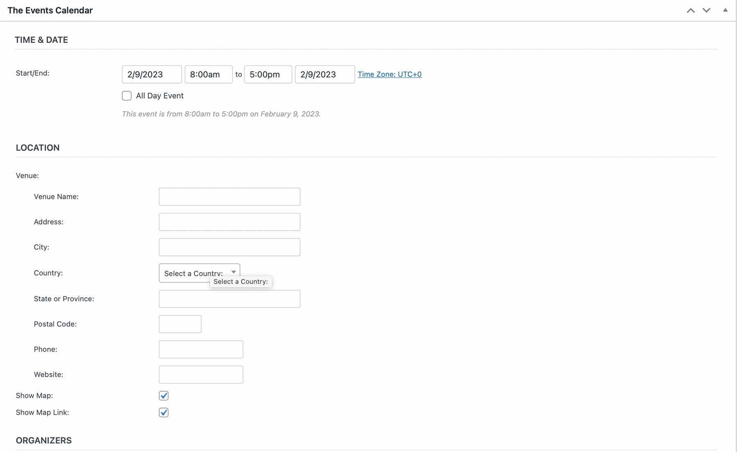Open the Time Zone: UTC+0 link
737x452 pixels.
pos(389,74)
